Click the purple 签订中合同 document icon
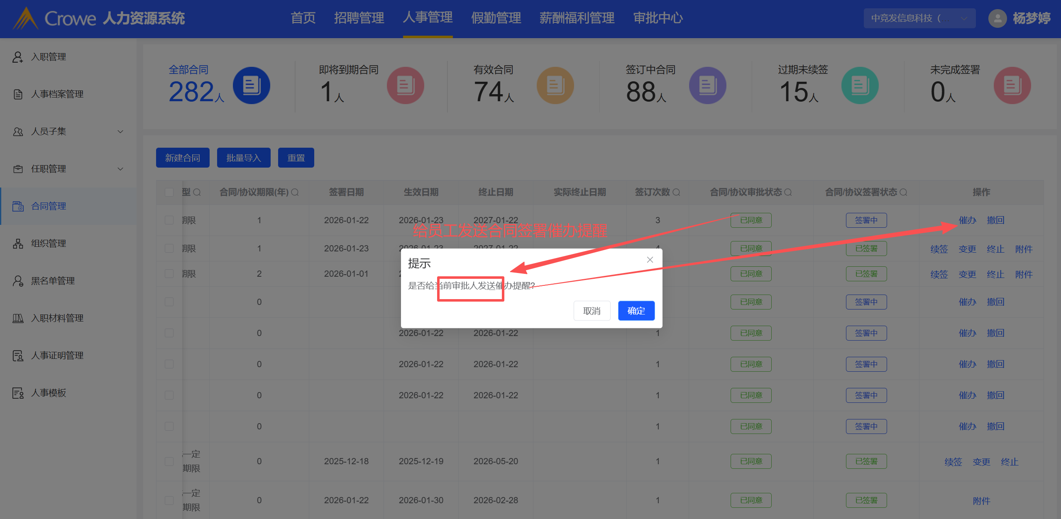 707,85
